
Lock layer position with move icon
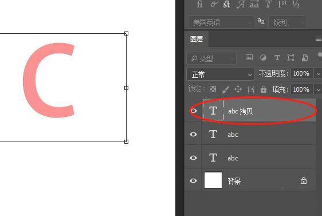pos(238,89)
